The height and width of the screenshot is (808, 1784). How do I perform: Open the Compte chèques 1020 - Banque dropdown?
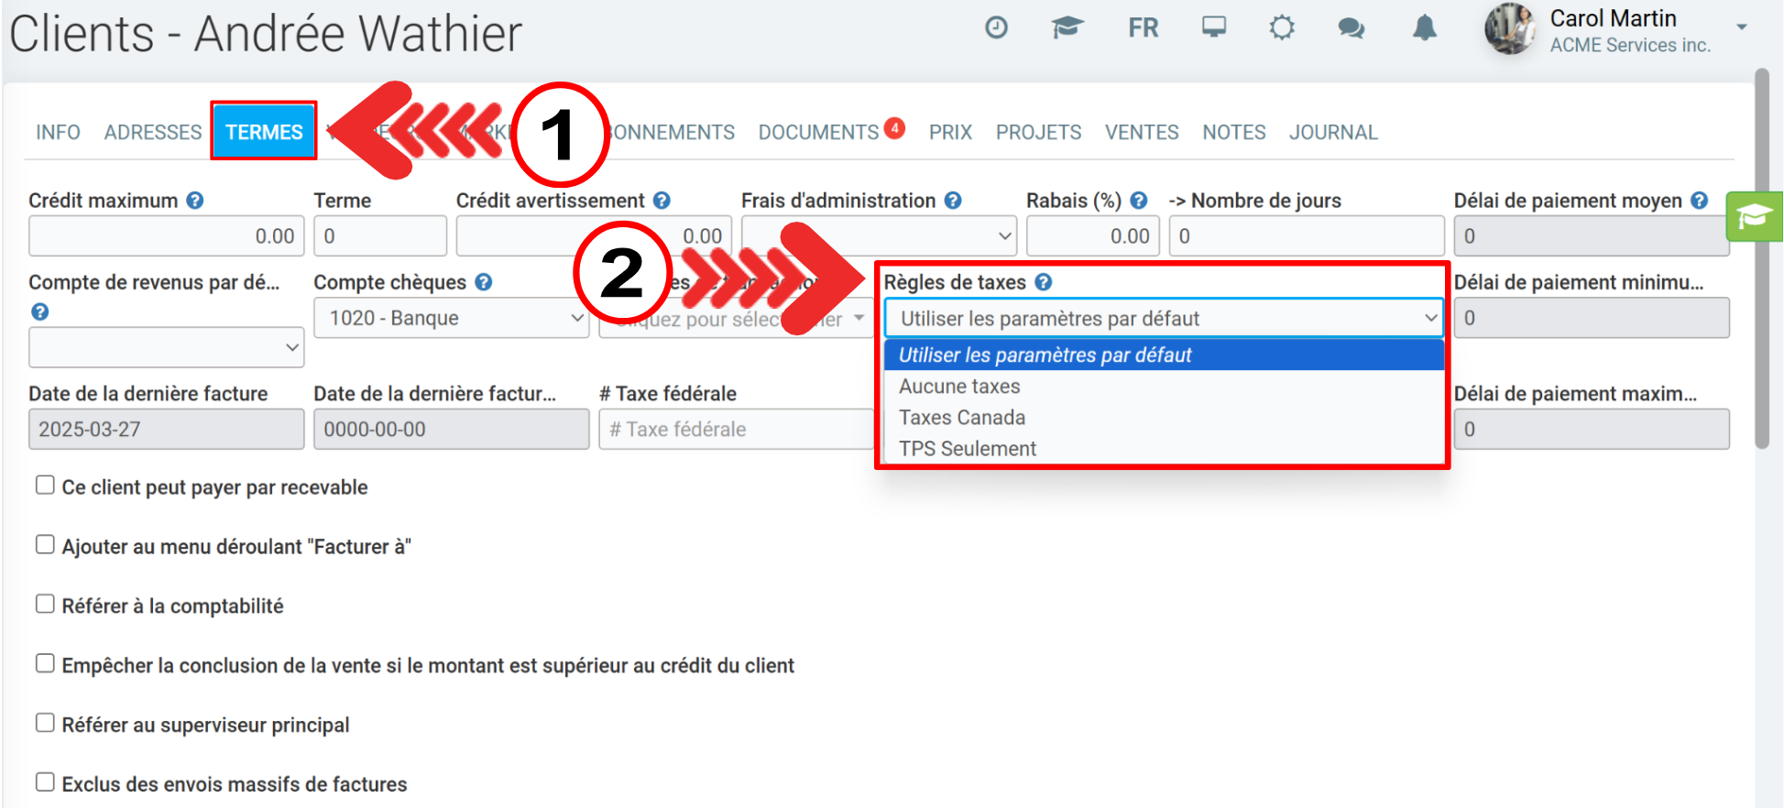coord(451,318)
